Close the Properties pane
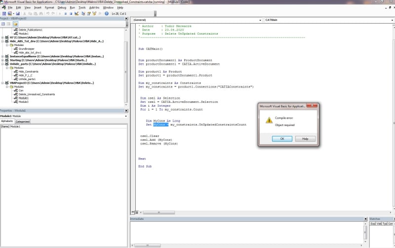The height and width of the screenshot is (248, 395). [126, 111]
